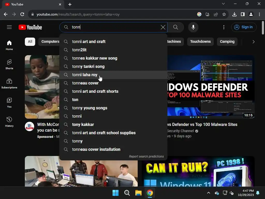Choose suggestion 'tonni art and craft'
265x199 pixels.
point(113,41)
